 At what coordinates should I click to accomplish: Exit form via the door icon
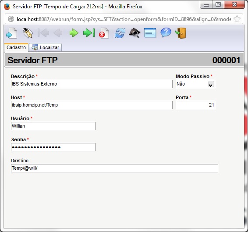coord(181,33)
